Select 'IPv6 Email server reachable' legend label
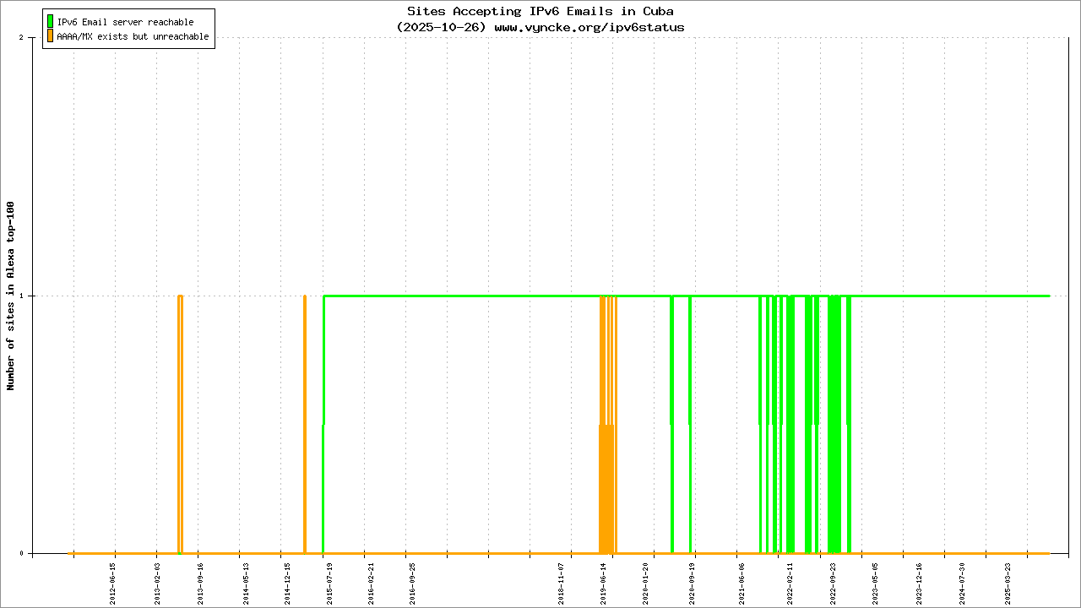The width and height of the screenshot is (1081, 608). pos(125,22)
